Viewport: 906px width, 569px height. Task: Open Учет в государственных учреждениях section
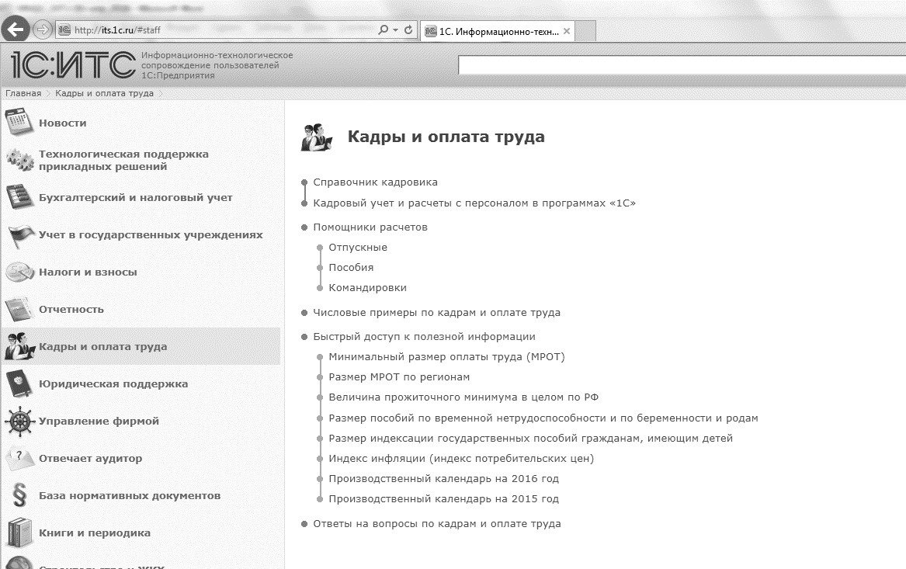pyautogui.click(x=151, y=235)
